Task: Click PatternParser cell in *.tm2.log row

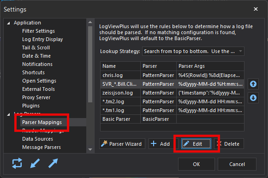Action: [158, 101]
